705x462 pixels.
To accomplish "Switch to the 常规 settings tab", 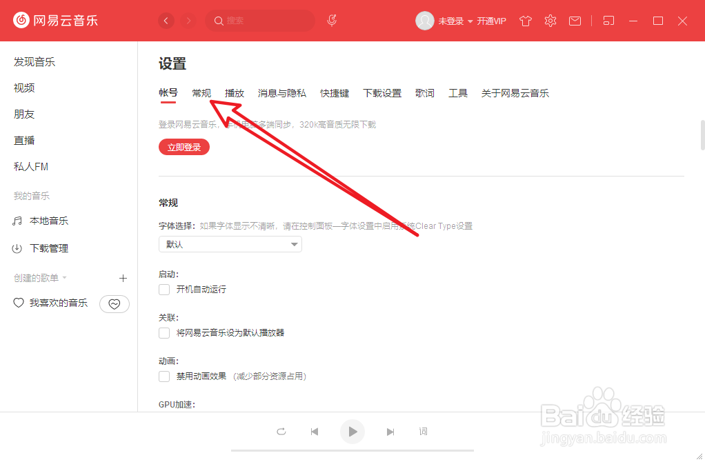I will tap(201, 93).
